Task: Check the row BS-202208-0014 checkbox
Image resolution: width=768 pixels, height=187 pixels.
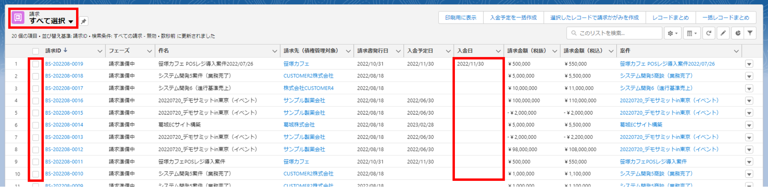Action: click(36, 125)
